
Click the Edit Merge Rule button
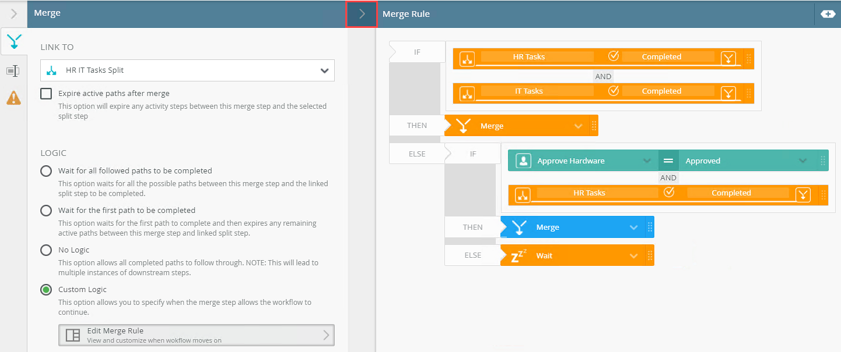(196, 335)
